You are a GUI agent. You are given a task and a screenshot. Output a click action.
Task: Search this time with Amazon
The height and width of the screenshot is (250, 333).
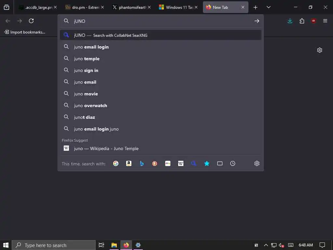129,163
